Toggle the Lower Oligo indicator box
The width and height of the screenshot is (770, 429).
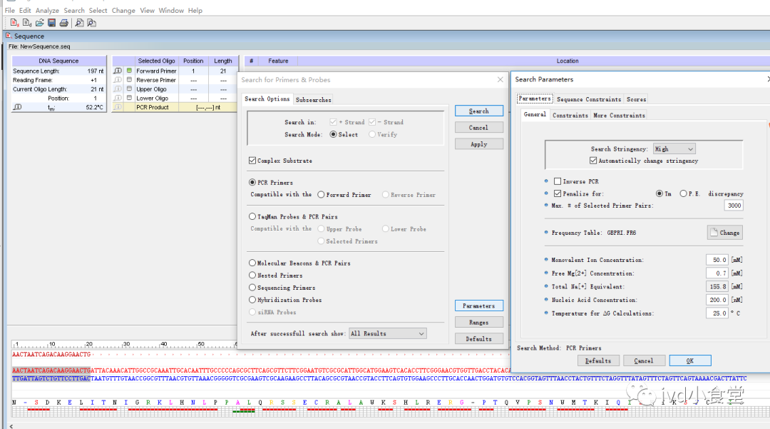click(x=129, y=99)
